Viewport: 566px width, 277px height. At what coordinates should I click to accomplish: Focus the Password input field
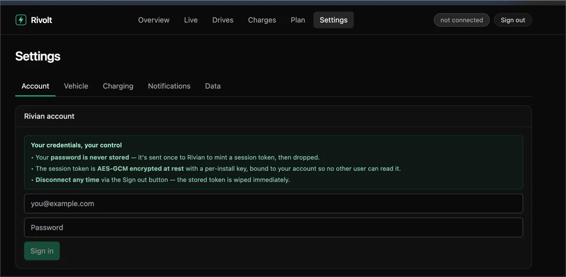click(274, 228)
